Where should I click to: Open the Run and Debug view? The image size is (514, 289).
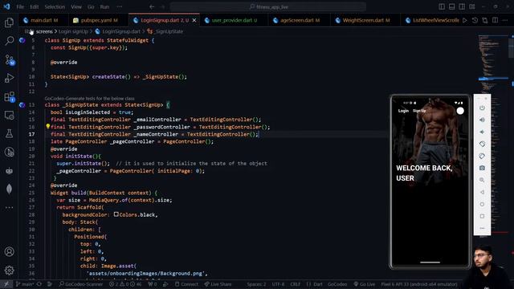pyautogui.click(x=9, y=78)
